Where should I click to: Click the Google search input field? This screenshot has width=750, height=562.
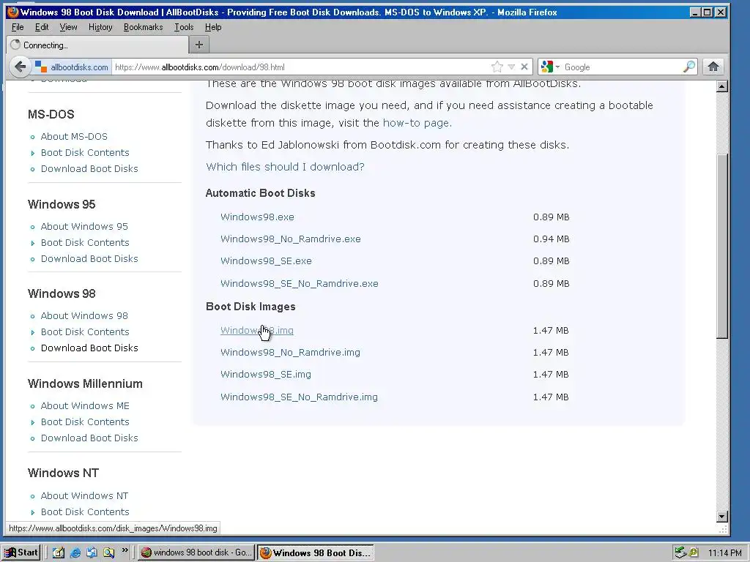pyautogui.click(x=622, y=67)
